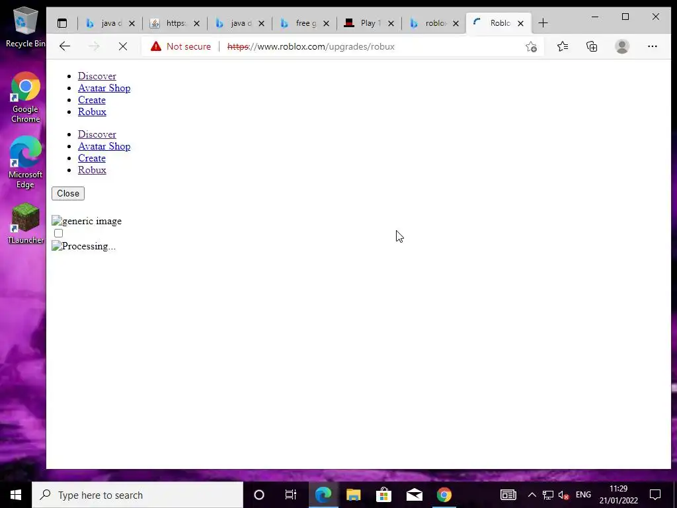677x508 pixels.
Task: Close the first java tab
Action: point(132,23)
